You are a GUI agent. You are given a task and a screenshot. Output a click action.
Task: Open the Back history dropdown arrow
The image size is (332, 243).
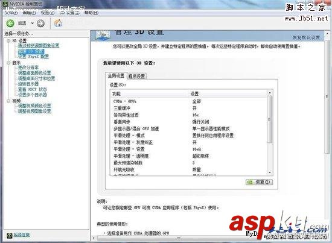click(33, 23)
